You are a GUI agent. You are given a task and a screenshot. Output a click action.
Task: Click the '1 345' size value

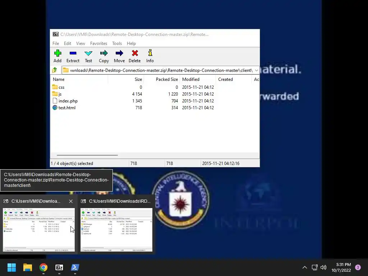pyautogui.click(x=137, y=101)
